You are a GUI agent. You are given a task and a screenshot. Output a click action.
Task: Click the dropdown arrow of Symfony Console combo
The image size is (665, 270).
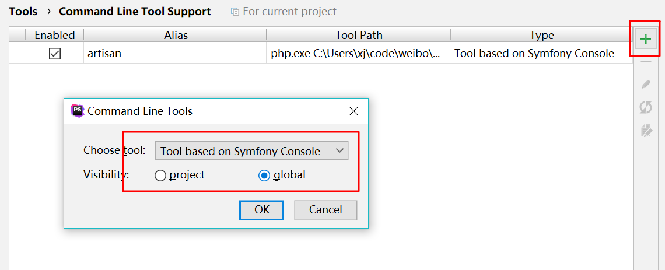[339, 151]
